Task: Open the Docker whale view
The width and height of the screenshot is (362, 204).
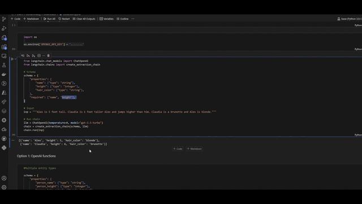Action: click(x=4, y=74)
